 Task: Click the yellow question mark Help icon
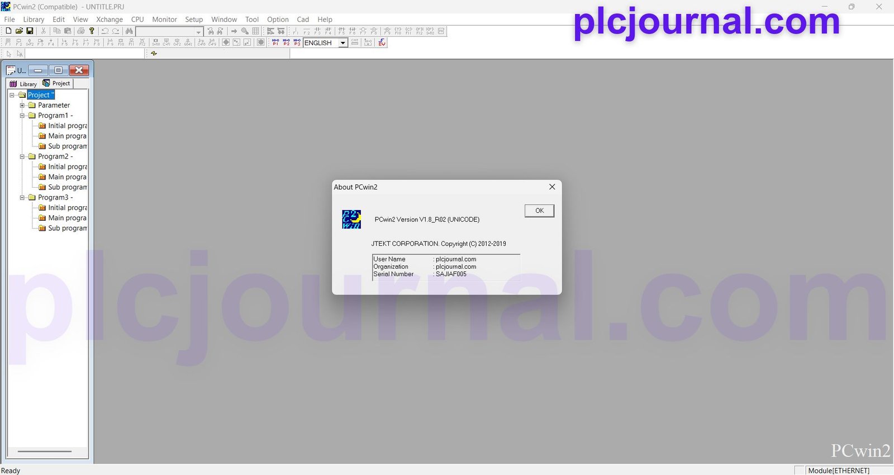point(92,31)
